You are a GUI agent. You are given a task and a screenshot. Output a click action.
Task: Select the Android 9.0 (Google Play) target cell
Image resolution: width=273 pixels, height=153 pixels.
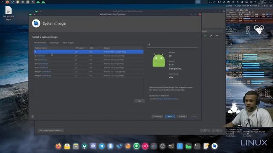[114, 59]
